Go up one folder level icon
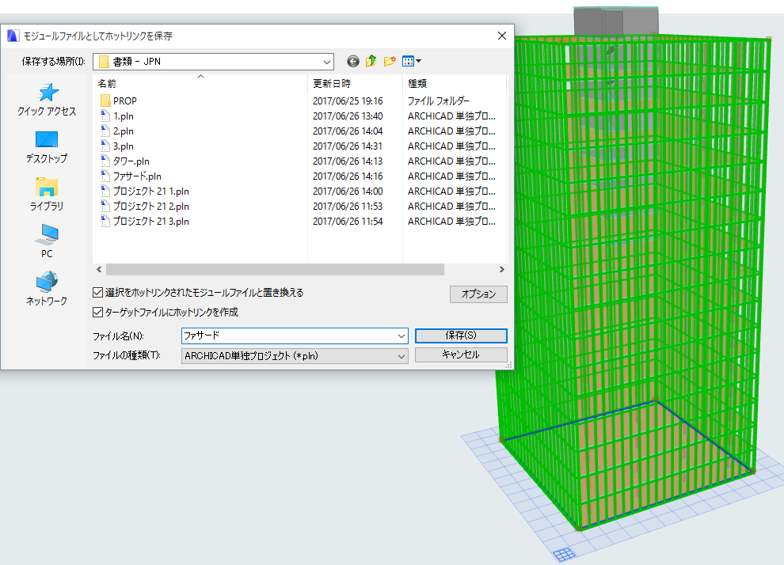The width and height of the screenshot is (784, 565). click(371, 62)
